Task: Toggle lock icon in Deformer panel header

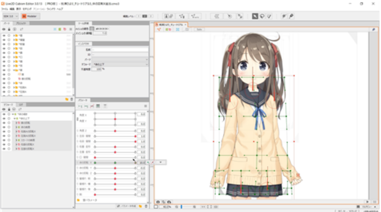Action: point(9,109)
